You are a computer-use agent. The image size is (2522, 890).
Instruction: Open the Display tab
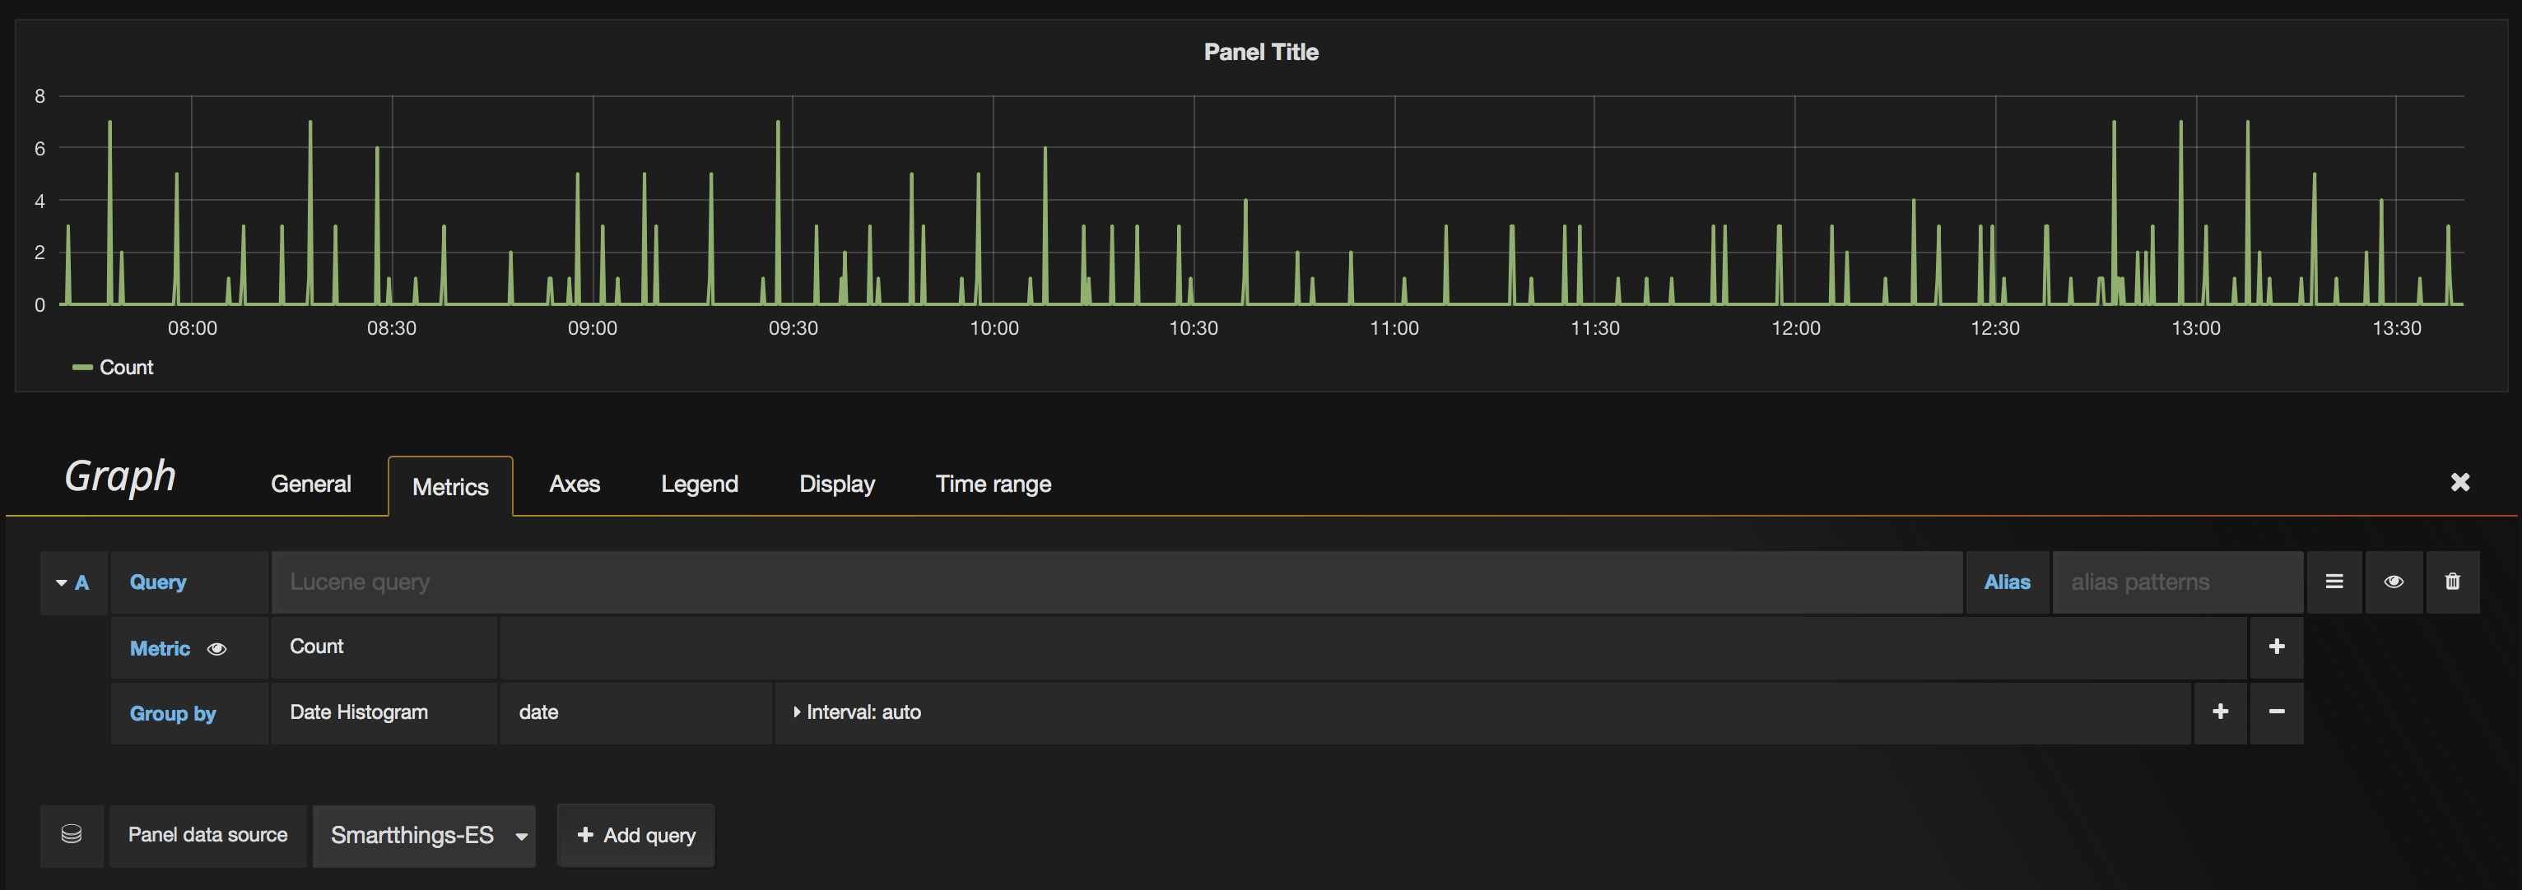pos(837,484)
